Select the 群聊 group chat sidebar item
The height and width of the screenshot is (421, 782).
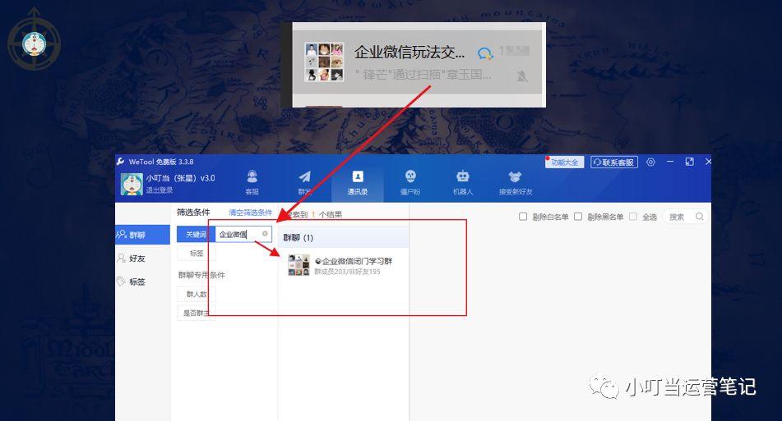(142, 235)
